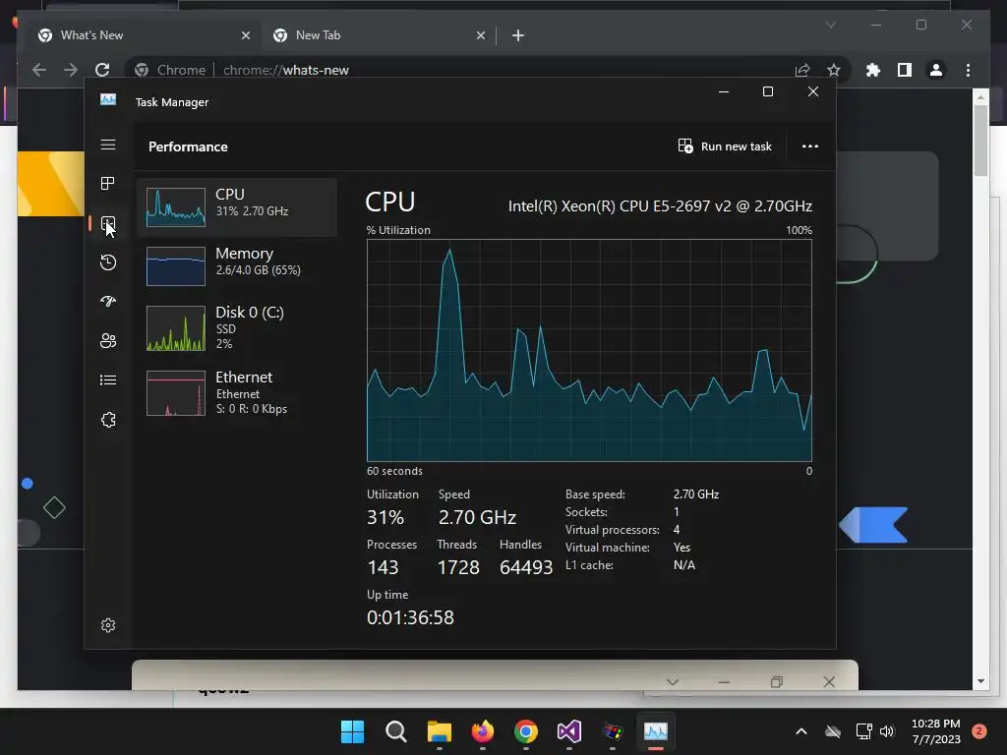Open Visual Studio from taskbar
1007x755 pixels.
[x=569, y=731]
